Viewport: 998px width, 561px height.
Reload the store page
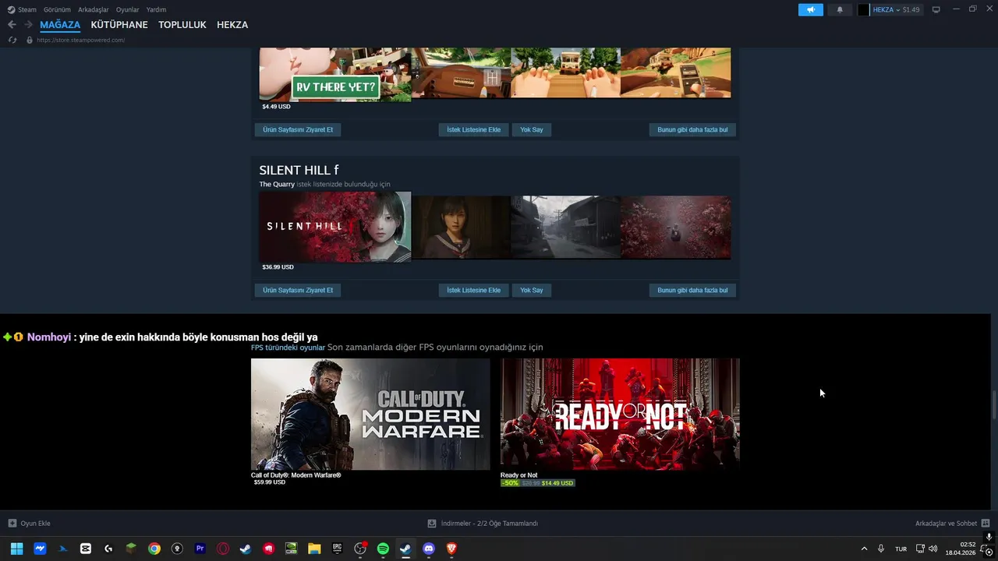[x=12, y=40]
